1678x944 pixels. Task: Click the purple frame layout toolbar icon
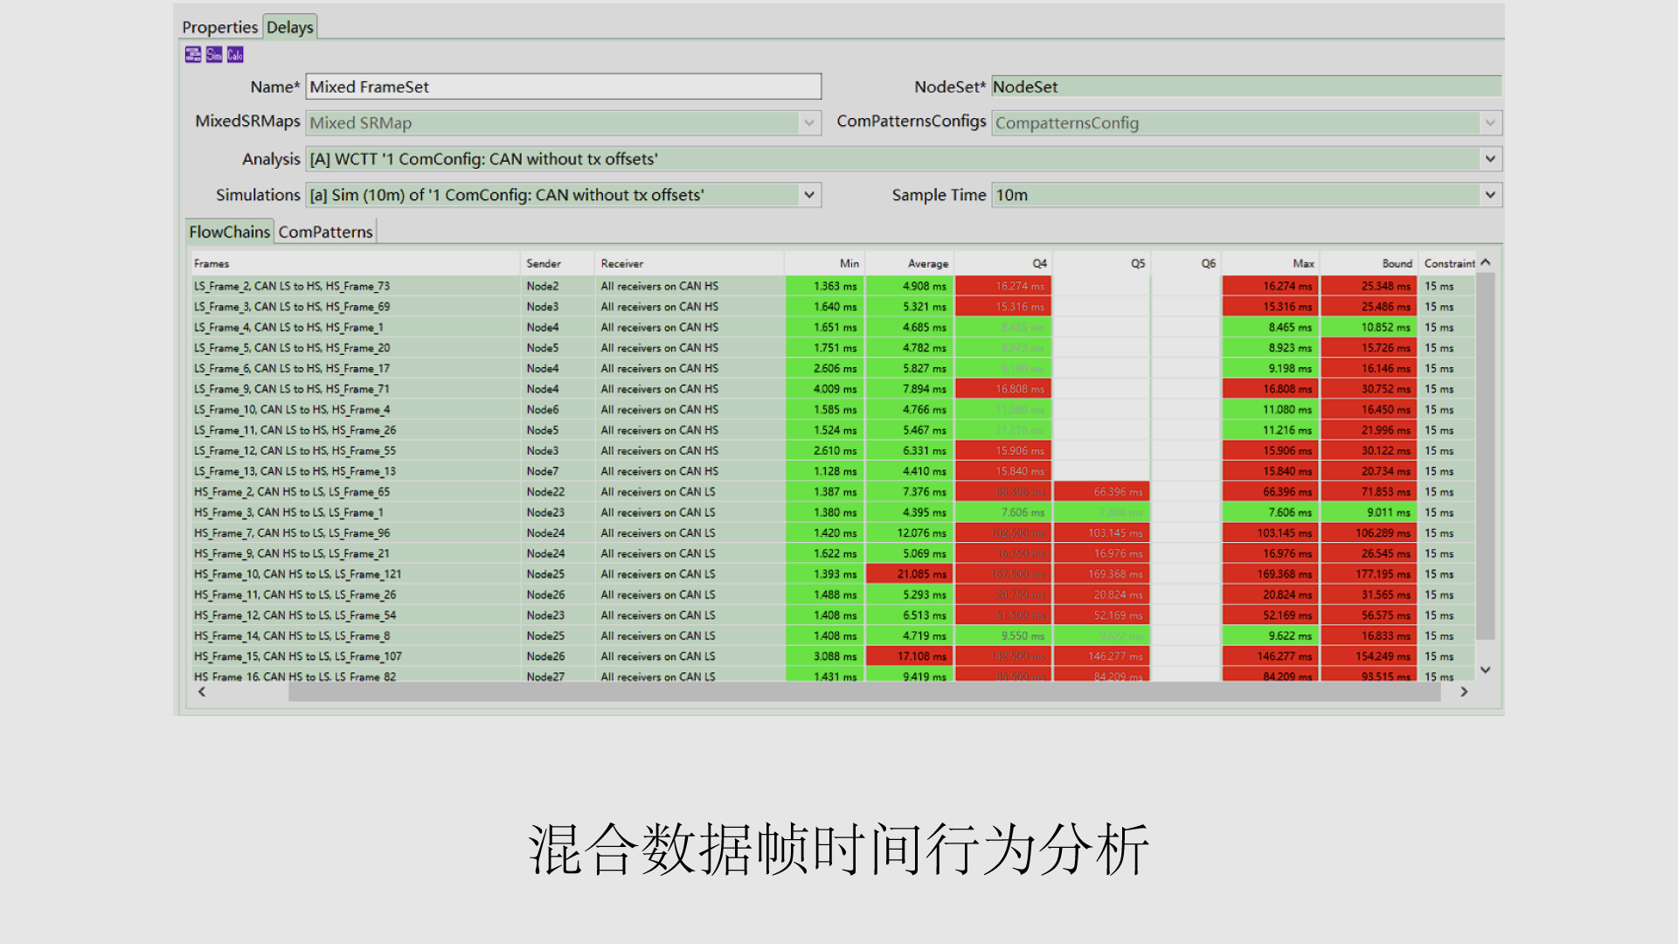[x=193, y=55]
